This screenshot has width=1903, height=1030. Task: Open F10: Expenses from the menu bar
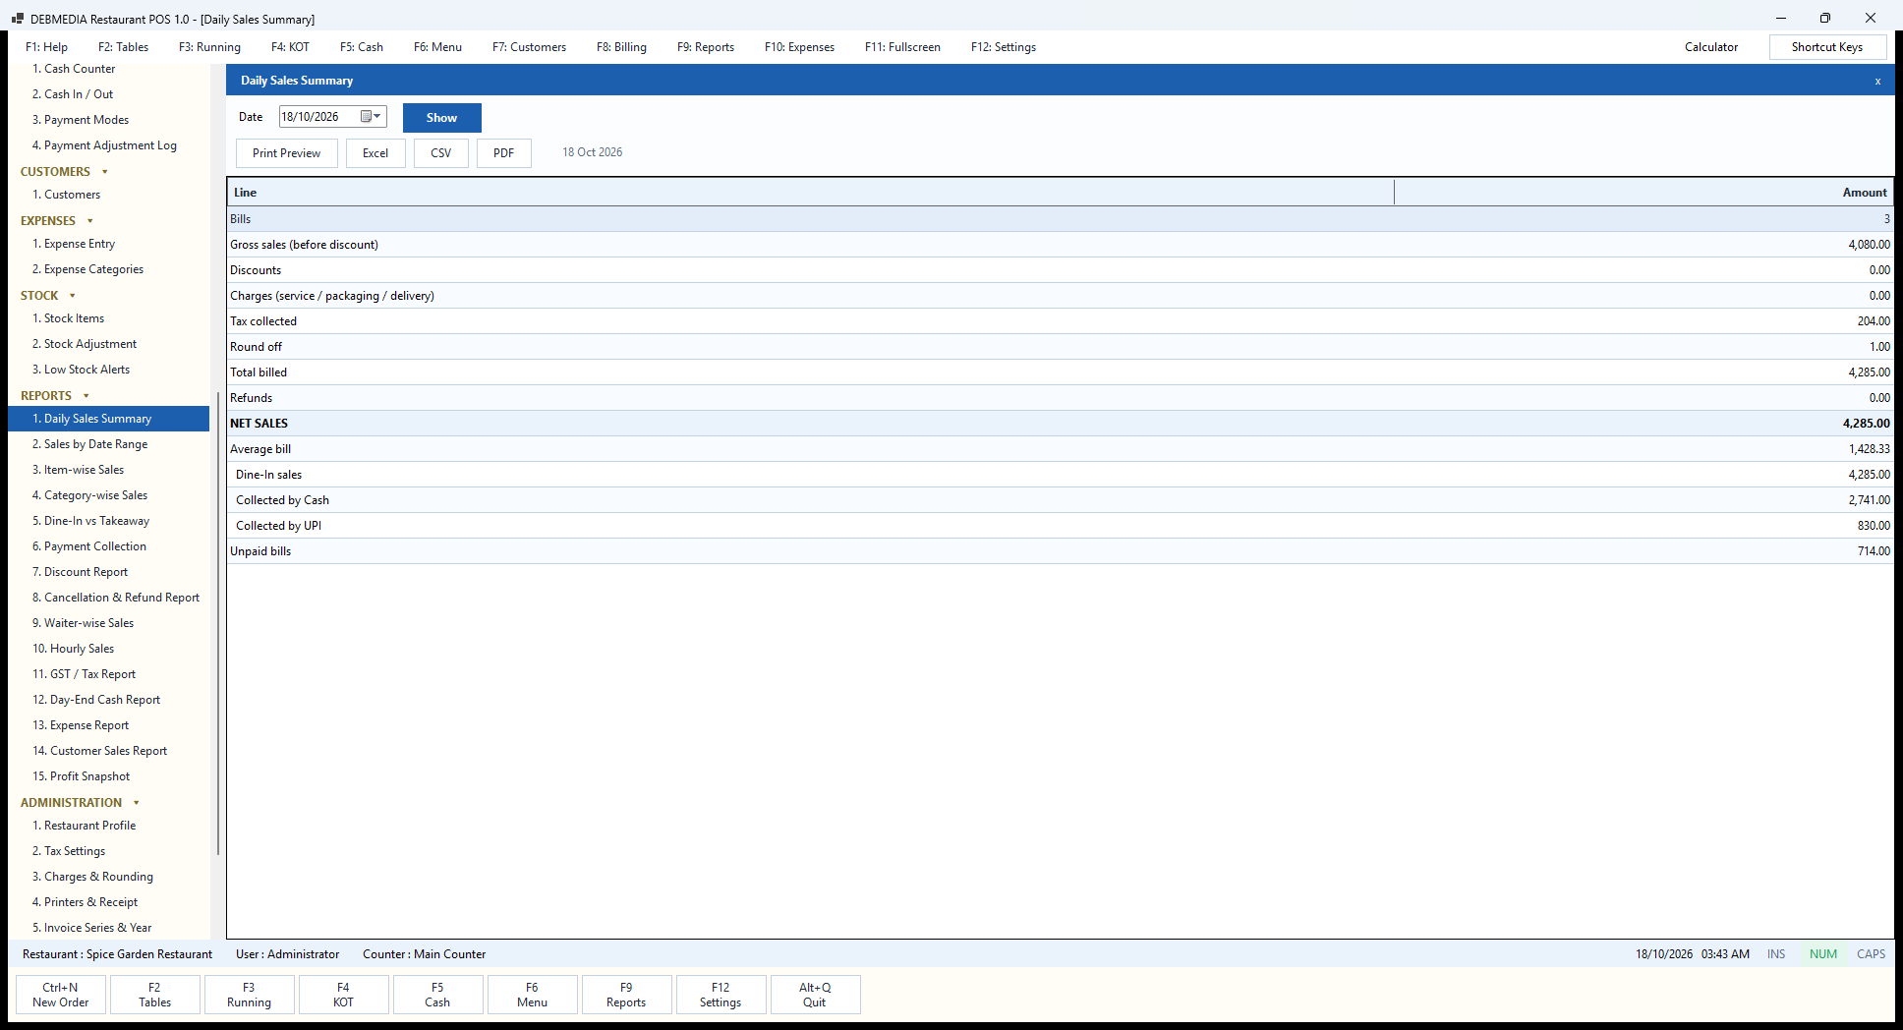[799, 47]
